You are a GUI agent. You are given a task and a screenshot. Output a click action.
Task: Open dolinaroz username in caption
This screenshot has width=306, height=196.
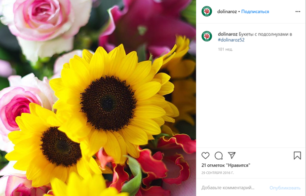click(228, 34)
